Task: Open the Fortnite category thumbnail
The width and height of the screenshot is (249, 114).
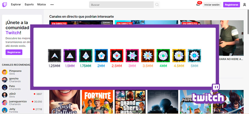Action: 97,102
